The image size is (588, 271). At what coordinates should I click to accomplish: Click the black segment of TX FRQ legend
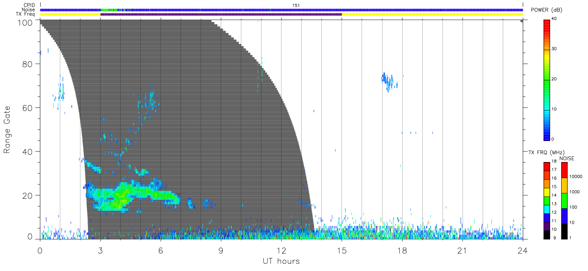pyautogui.click(x=547, y=234)
